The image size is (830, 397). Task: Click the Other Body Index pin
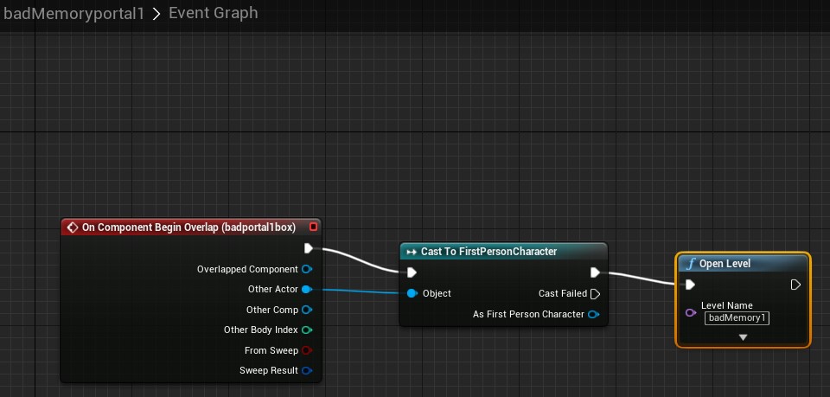click(x=307, y=330)
